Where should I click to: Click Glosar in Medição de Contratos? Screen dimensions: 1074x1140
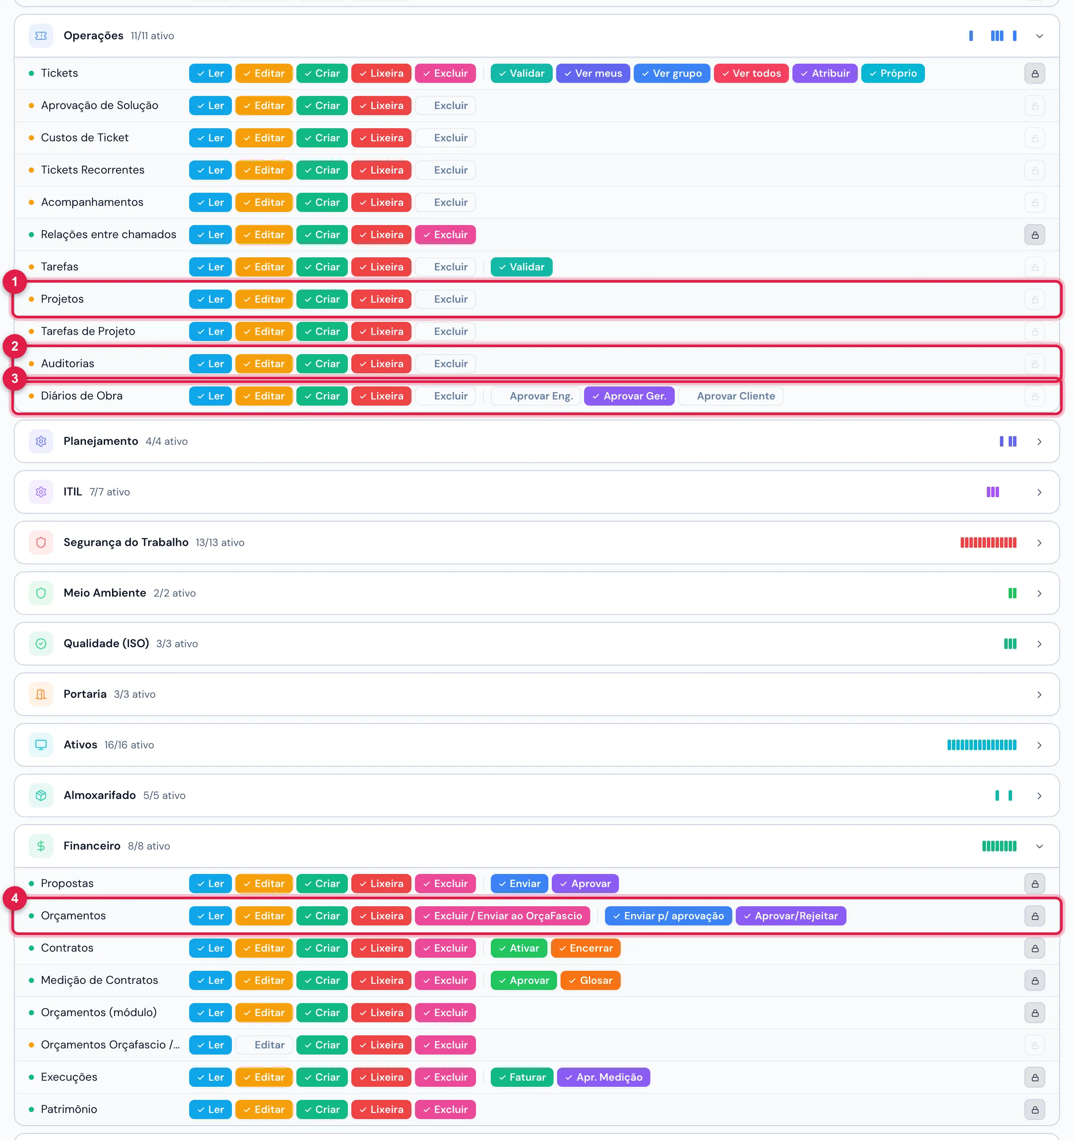(x=590, y=980)
